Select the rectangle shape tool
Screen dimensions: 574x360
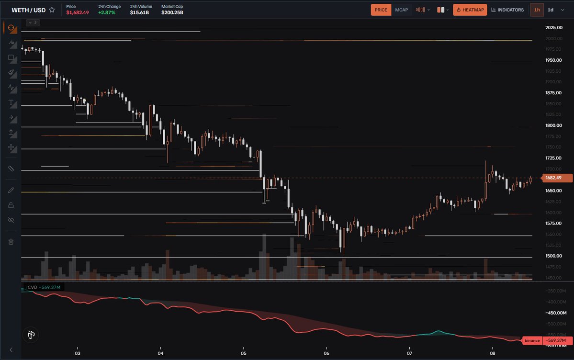[11, 58]
